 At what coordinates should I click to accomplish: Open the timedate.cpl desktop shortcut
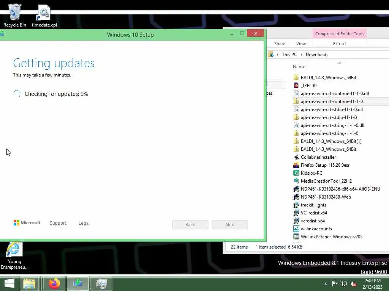point(44,15)
